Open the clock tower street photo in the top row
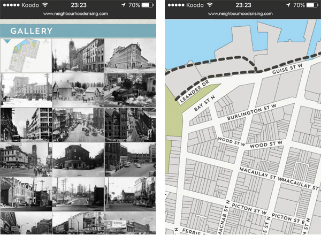Image resolution: width=321 pixels, height=235 pixels. click(78, 55)
